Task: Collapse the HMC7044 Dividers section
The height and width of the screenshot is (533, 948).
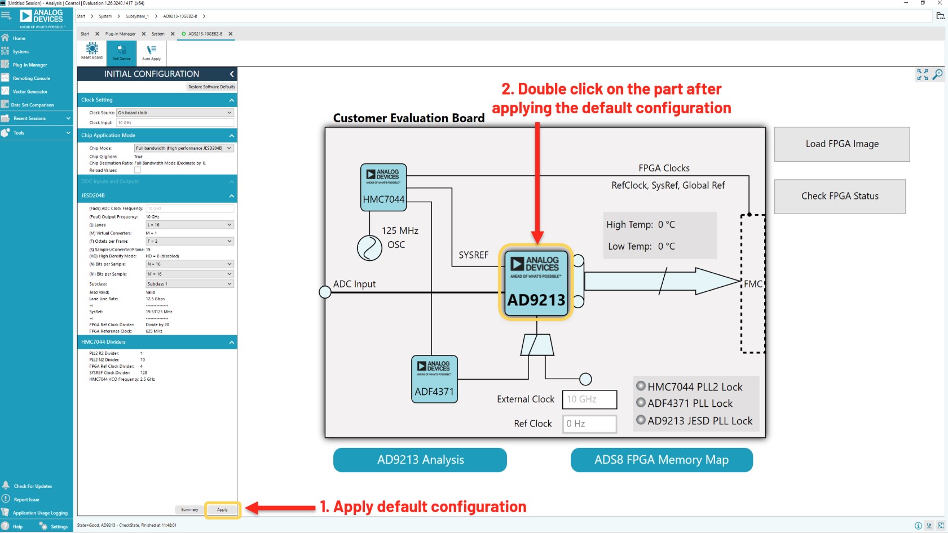Action: coord(231,343)
